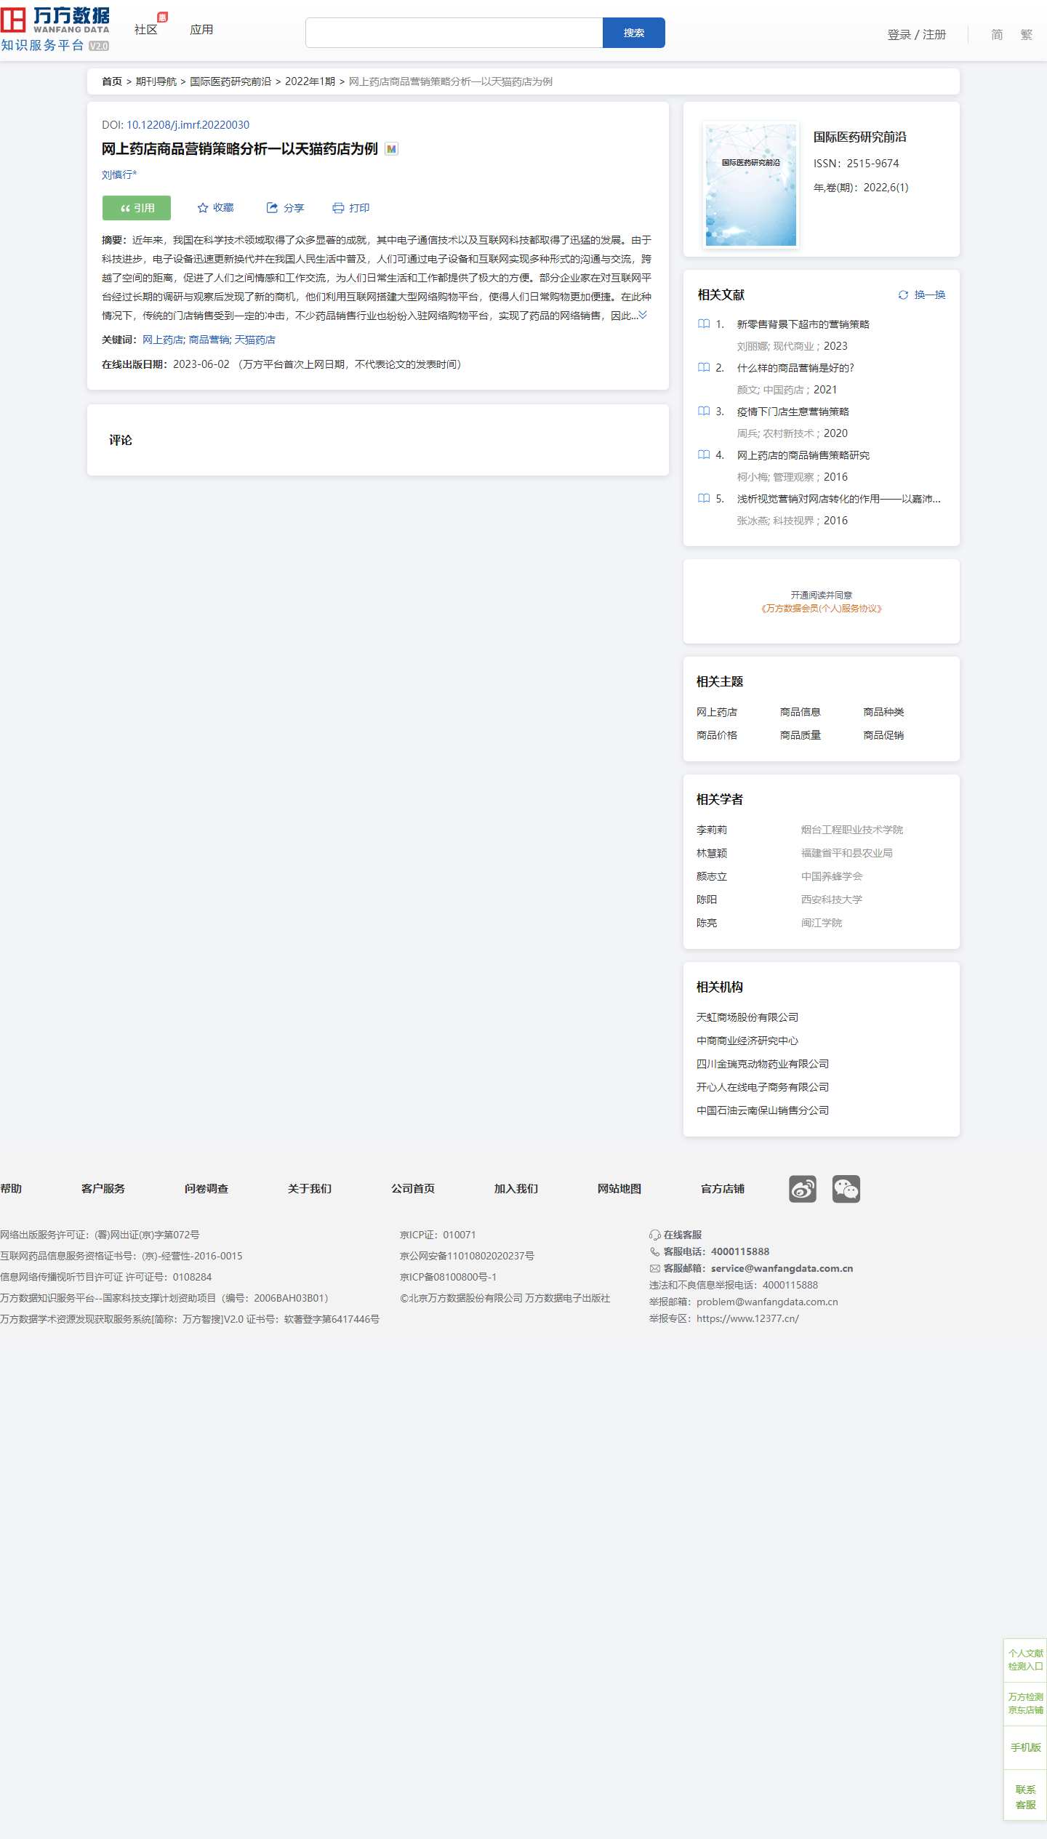Open institution 中商商业经济研究中心
Image resolution: width=1047 pixels, height=1839 pixels.
pos(747,1041)
